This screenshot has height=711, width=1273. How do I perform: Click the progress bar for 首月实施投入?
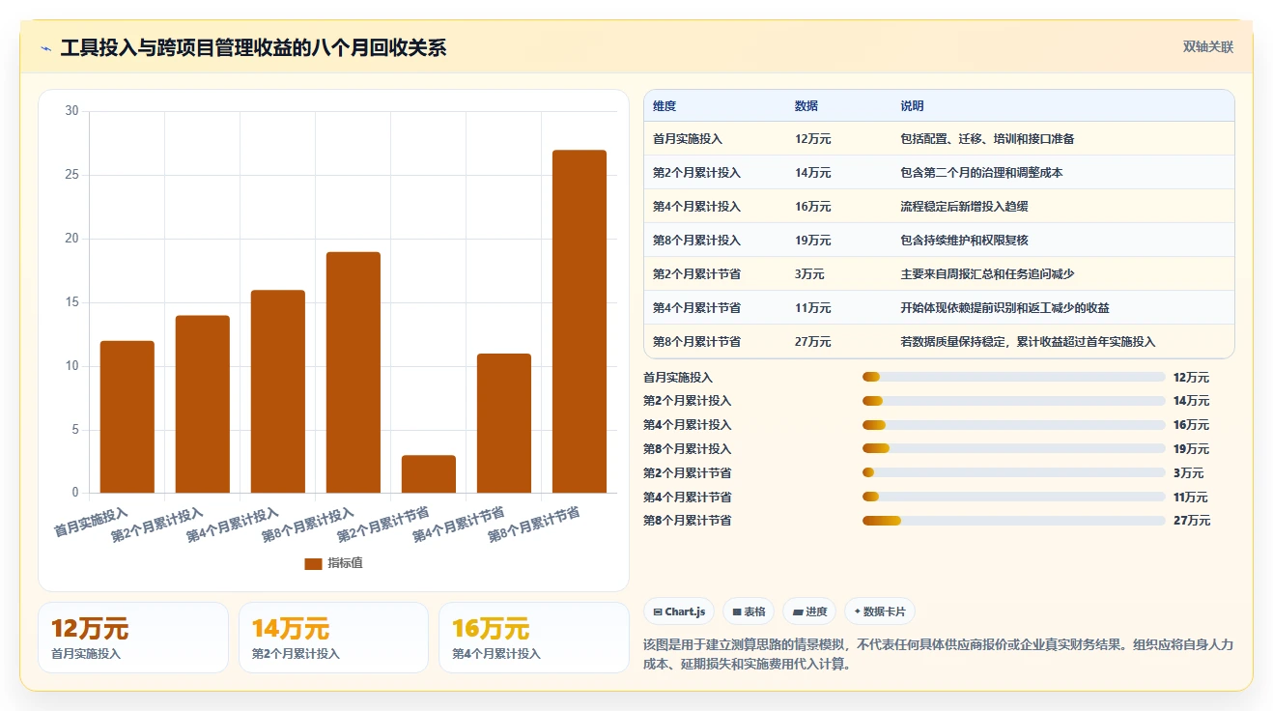(1014, 377)
